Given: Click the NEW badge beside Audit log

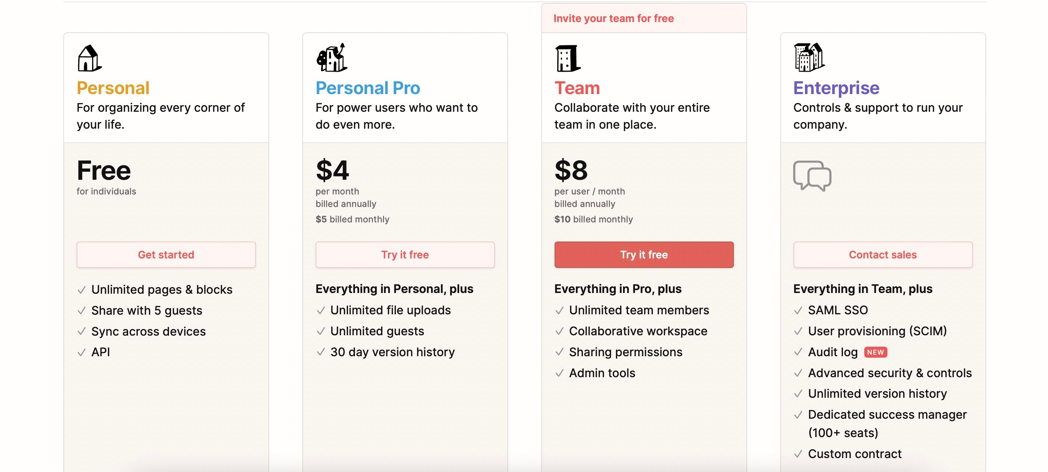Looking at the screenshot, I should [x=875, y=352].
